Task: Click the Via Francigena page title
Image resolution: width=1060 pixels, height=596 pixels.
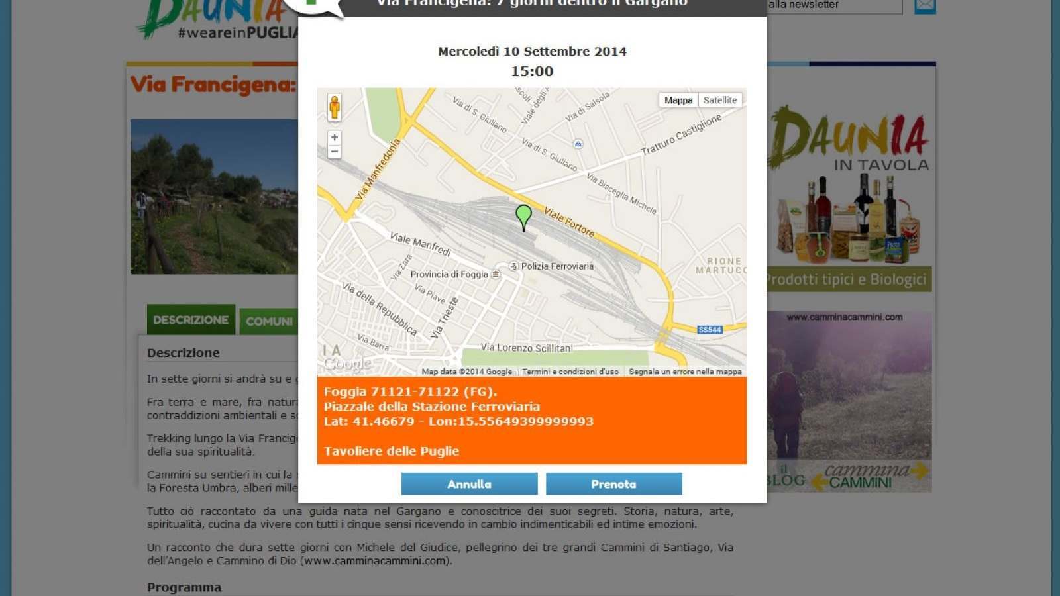Action: tap(213, 85)
